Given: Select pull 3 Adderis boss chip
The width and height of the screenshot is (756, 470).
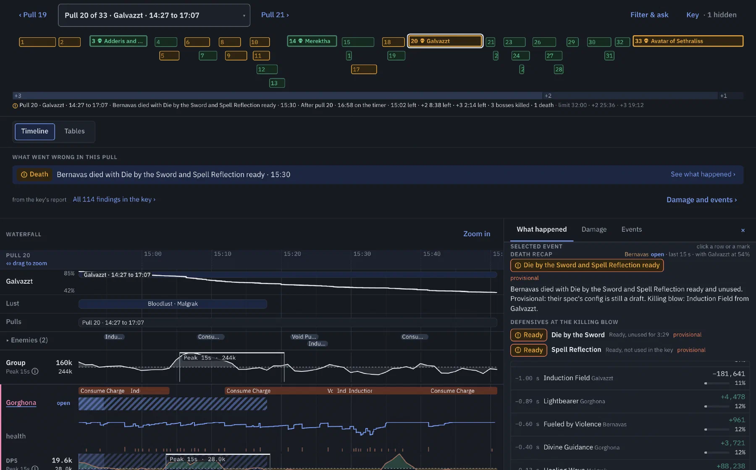Looking at the screenshot, I should click(118, 41).
